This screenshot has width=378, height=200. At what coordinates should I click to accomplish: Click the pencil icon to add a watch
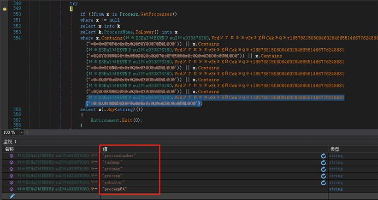[x=12, y=196]
